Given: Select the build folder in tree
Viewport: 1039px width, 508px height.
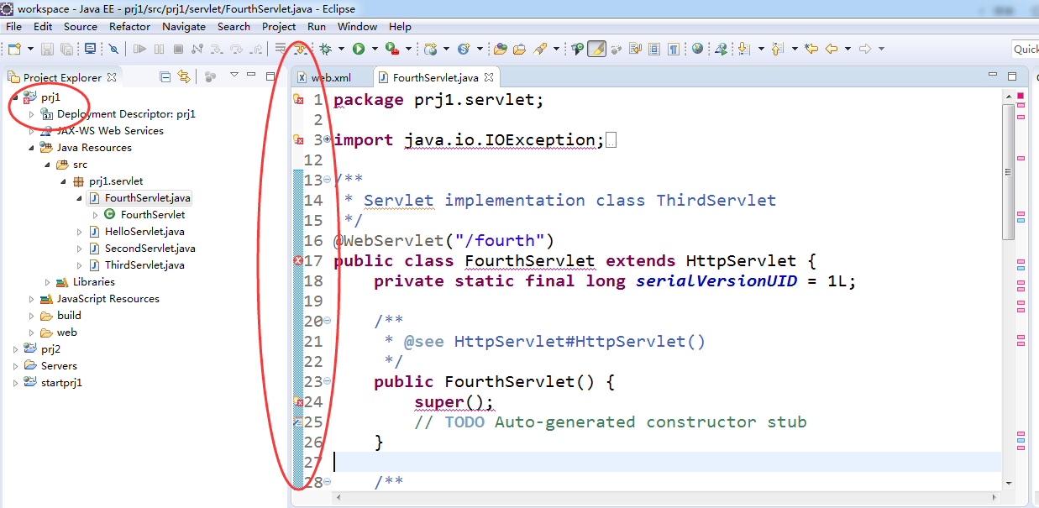Looking at the screenshot, I should pyautogui.click(x=69, y=316).
